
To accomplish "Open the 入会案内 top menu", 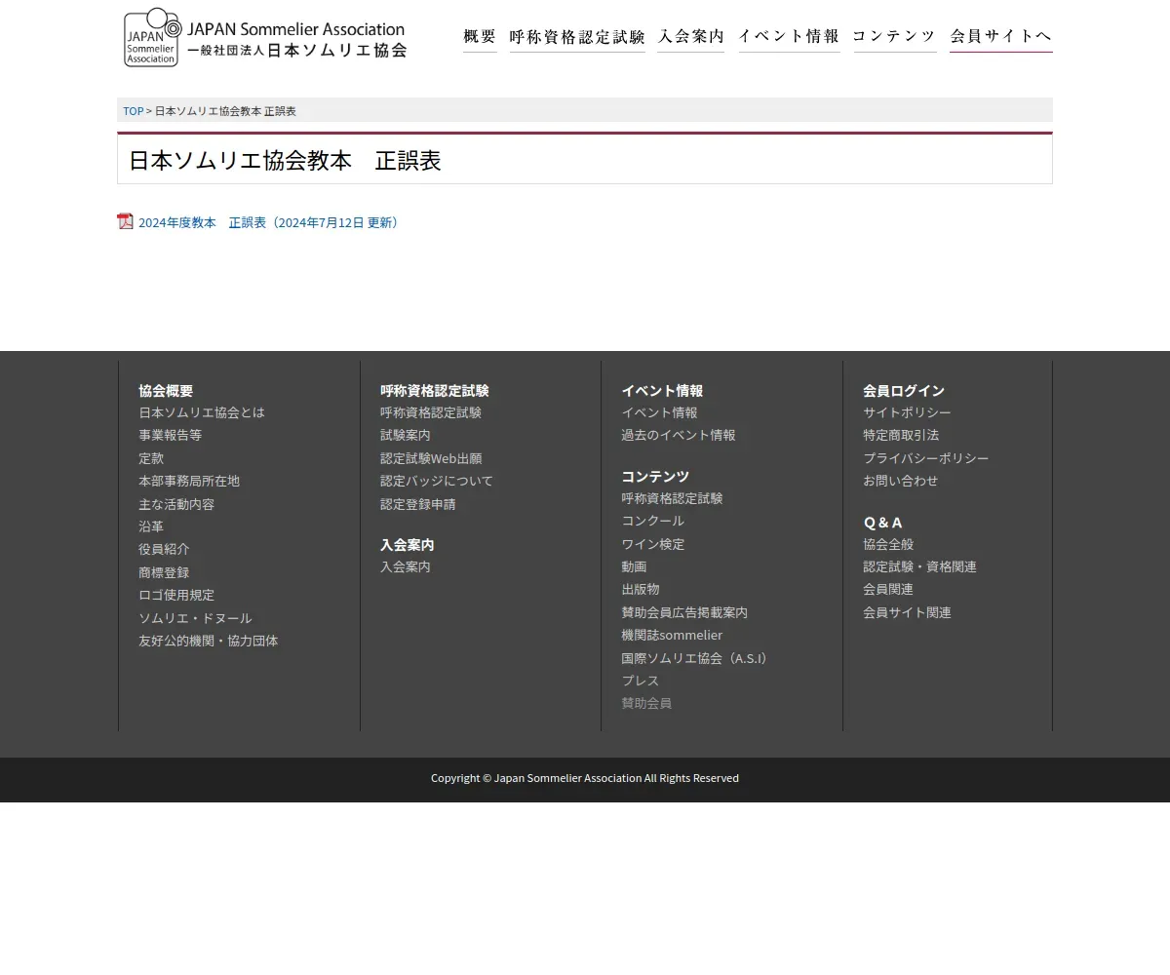I will [690, 37].
